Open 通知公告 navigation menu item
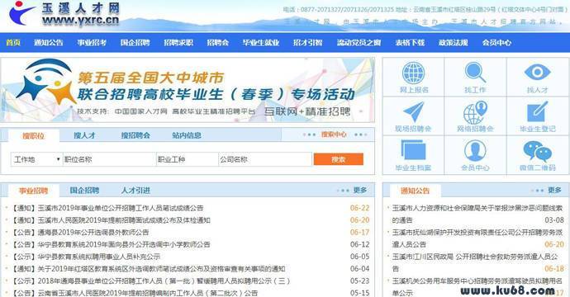 (x=49, y=42)
